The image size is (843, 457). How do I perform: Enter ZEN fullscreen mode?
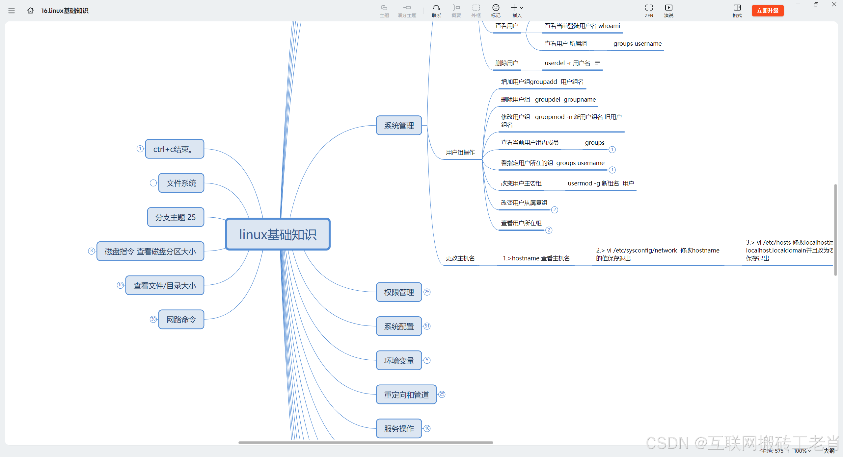(x=649, y=11)
